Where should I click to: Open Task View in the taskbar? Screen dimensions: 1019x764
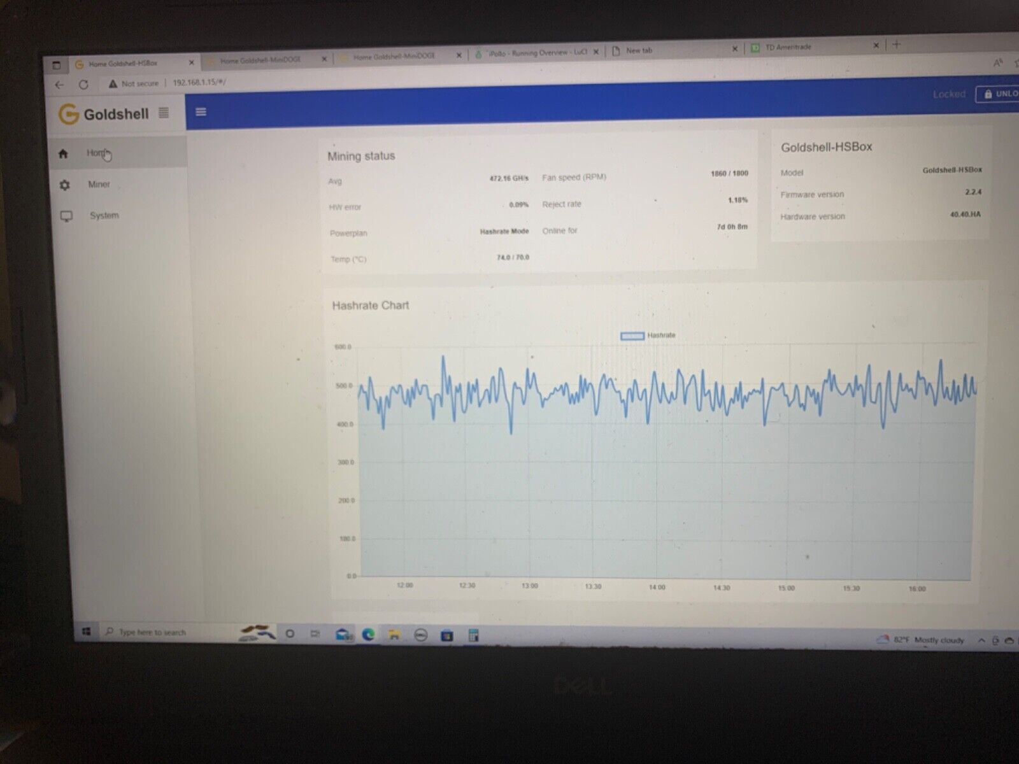tap(315, 633)
